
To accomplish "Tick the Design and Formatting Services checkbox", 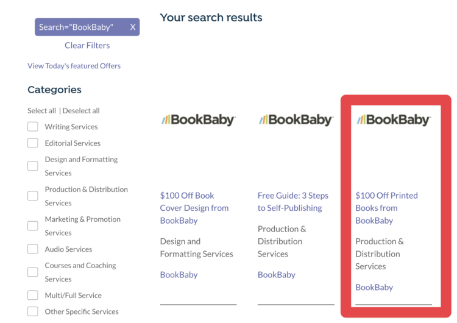I will [x=33, y=166].
